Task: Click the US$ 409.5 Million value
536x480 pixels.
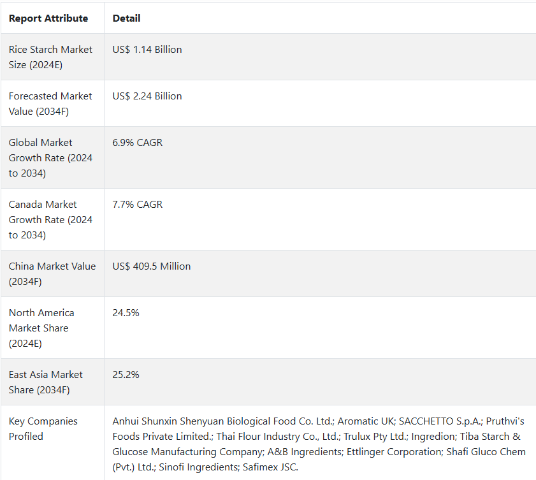Action: (x=152, y=266)
